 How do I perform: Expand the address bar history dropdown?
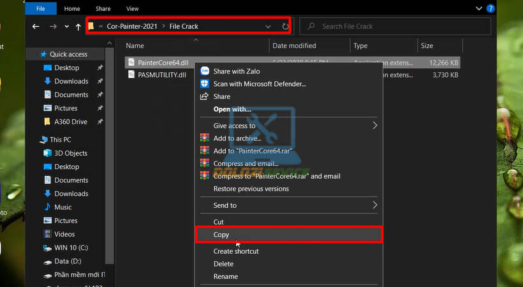[268, 27]
